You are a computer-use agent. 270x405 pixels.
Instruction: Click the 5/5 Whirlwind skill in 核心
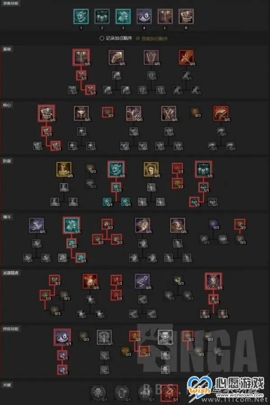[47, 113]
